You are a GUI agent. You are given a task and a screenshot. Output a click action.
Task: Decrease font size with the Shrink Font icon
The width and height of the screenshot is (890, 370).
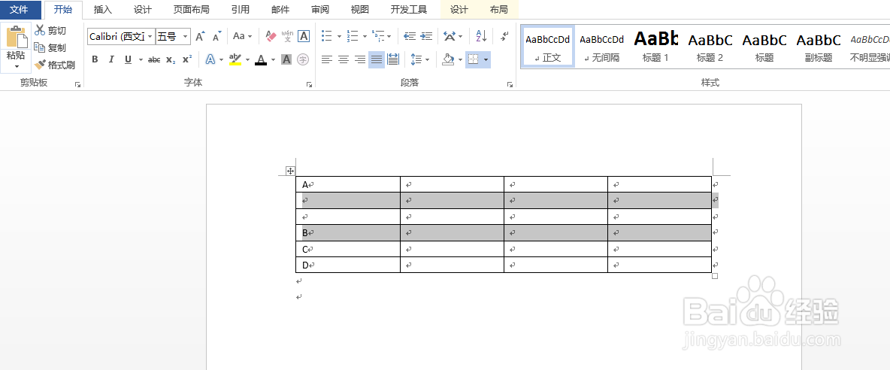(216, 37)
